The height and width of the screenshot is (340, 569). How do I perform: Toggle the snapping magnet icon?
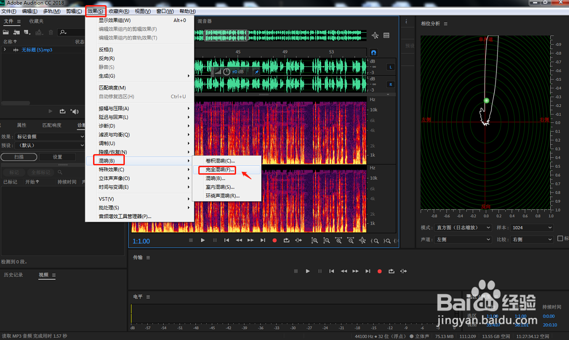(373, 53)
